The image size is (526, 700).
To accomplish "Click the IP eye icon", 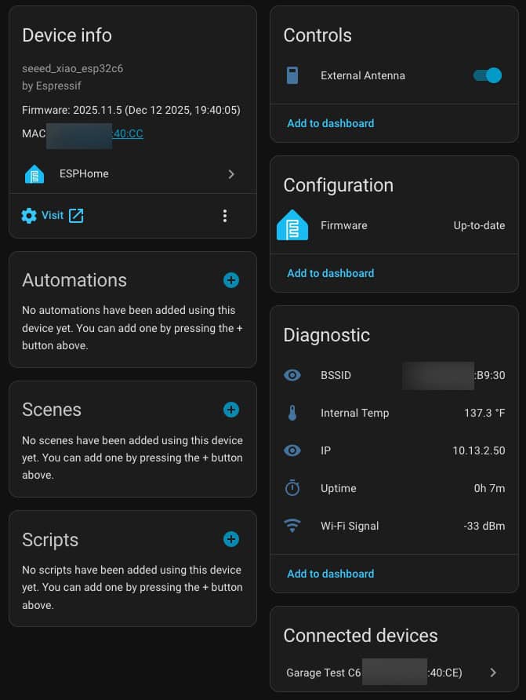I will coord(292,450).
